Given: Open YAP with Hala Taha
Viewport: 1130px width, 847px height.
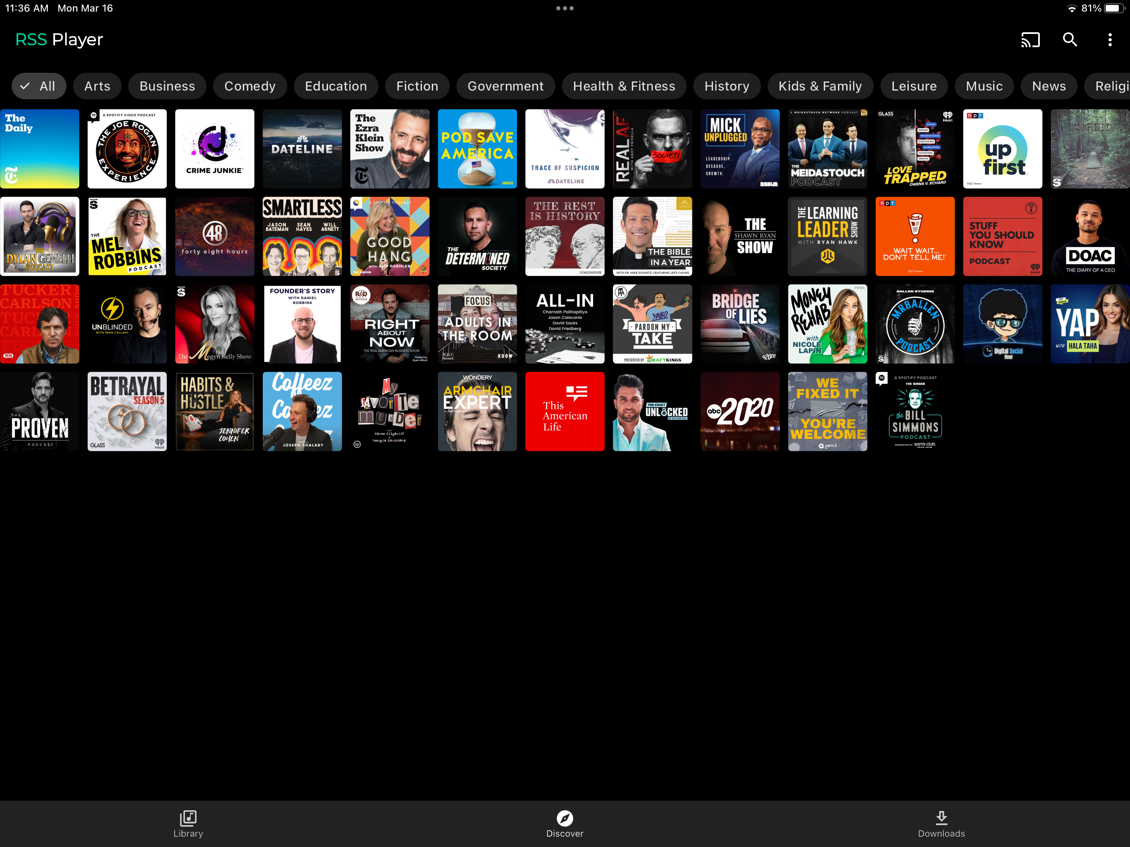Looking at the screenshot, I should (x=1090, y=324).
